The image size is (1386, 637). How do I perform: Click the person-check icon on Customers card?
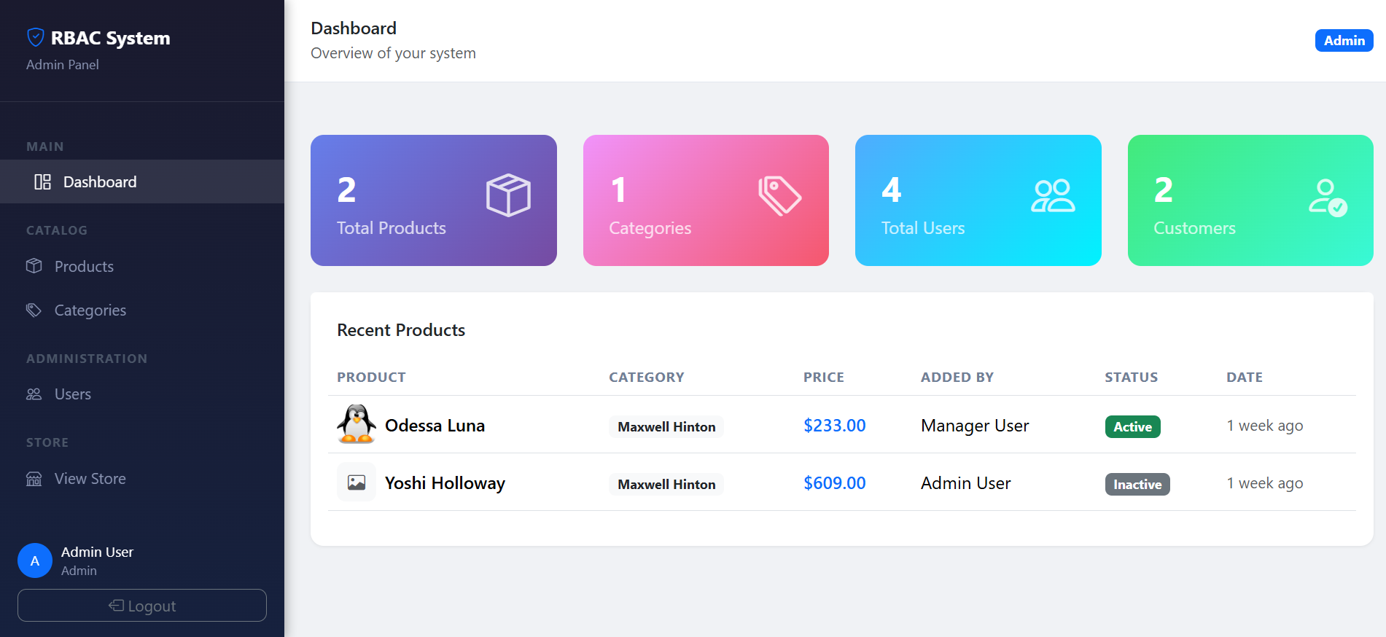pos(1328,198)
